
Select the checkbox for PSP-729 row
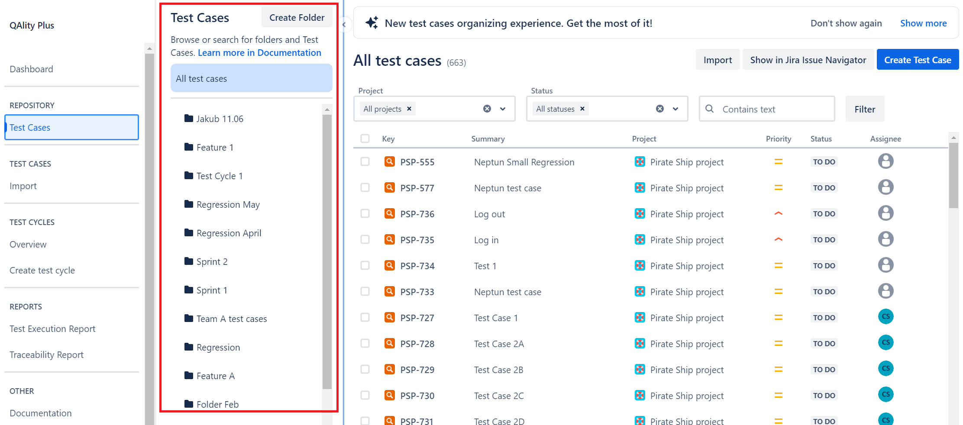pos(365,369)
